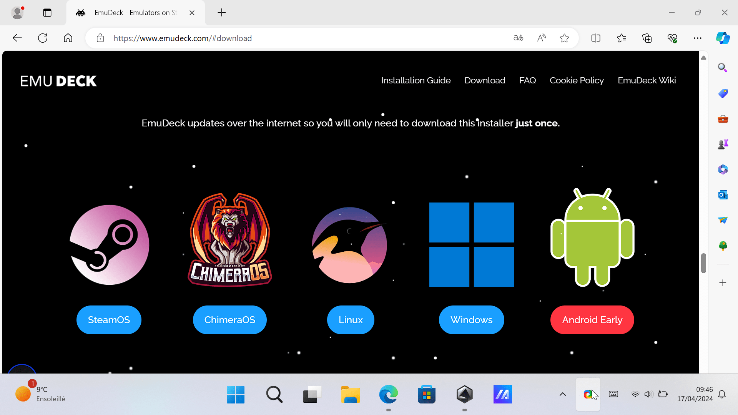Open Settings and more menu
738x415 pixels.
(698, 38)
